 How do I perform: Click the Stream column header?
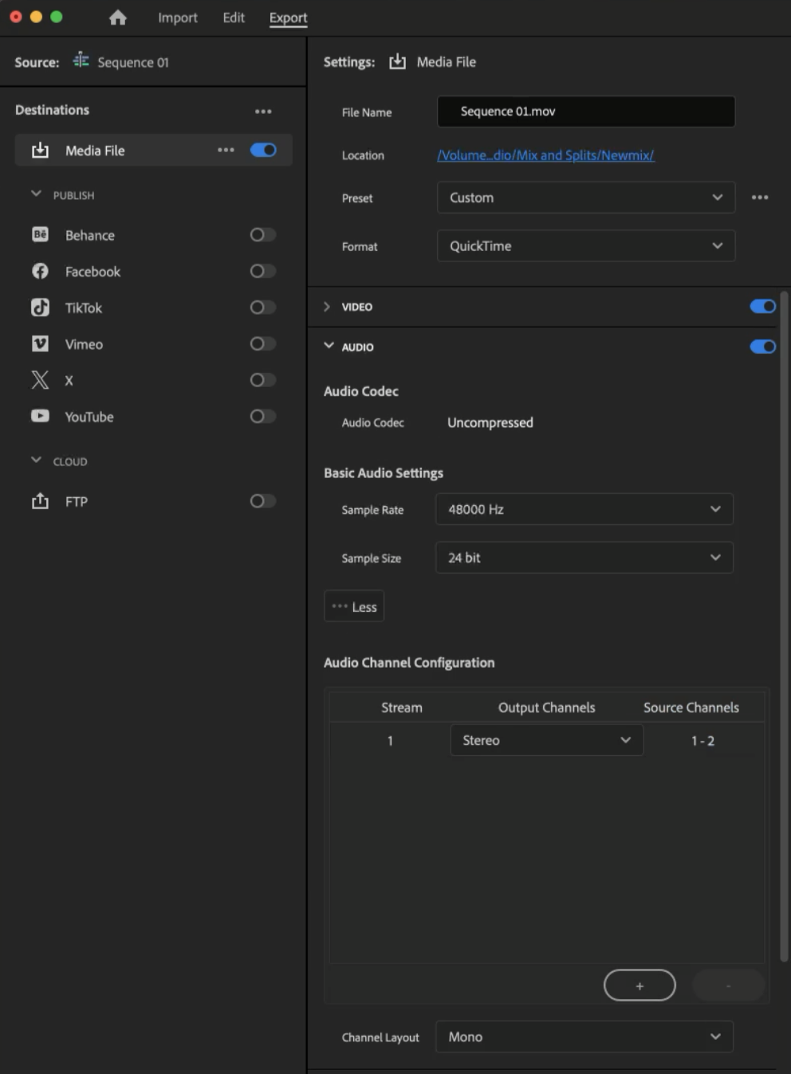coord(402,708)
